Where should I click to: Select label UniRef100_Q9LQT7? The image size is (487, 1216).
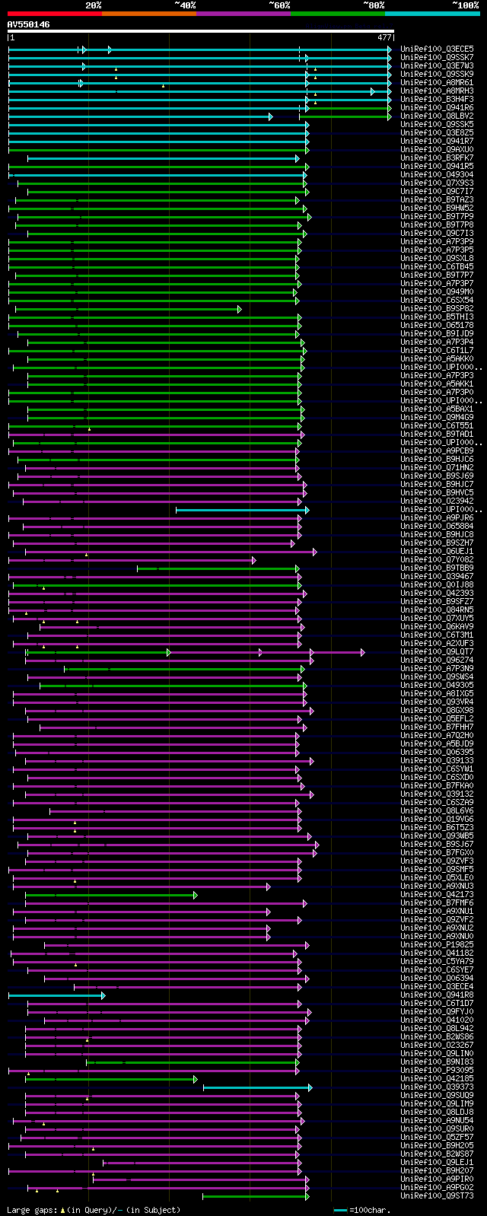pyautogui.click(x=437, y=651)
